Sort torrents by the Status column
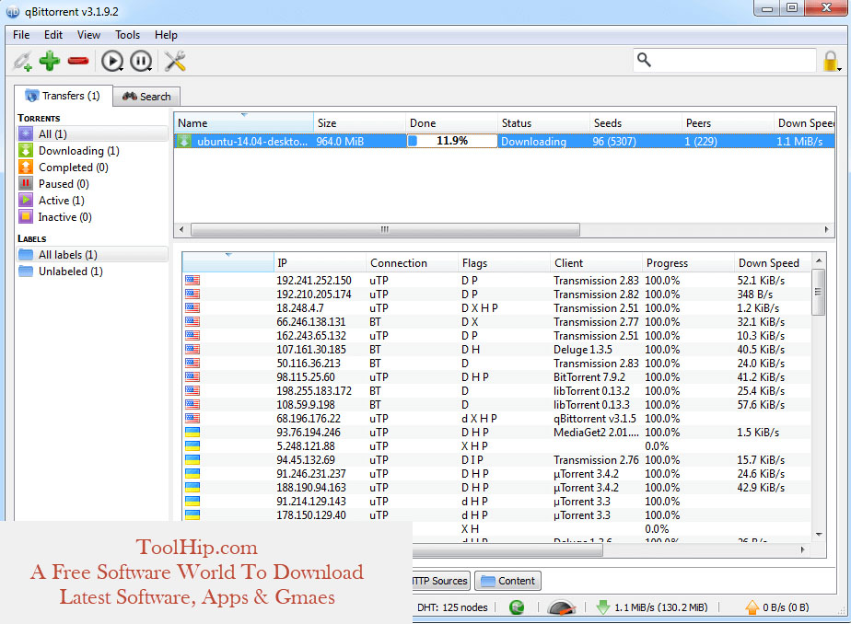 pyautogui.click(x=543, y=123)
